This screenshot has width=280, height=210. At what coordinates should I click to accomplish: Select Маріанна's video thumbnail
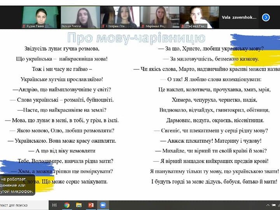click(x=159, y=17)
